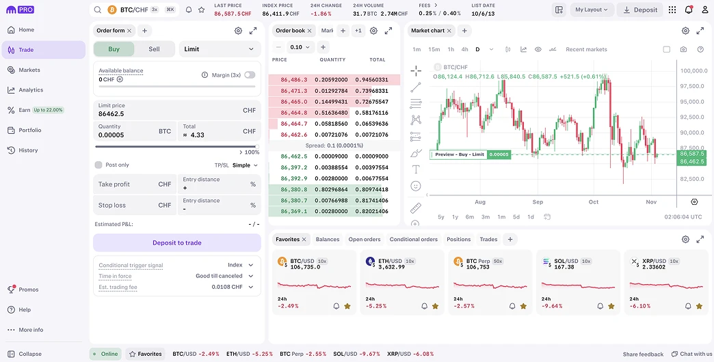The width and height of the screenshot is (714, 362).
Task: Open the user account profile icon
Action: pos(704,10)
